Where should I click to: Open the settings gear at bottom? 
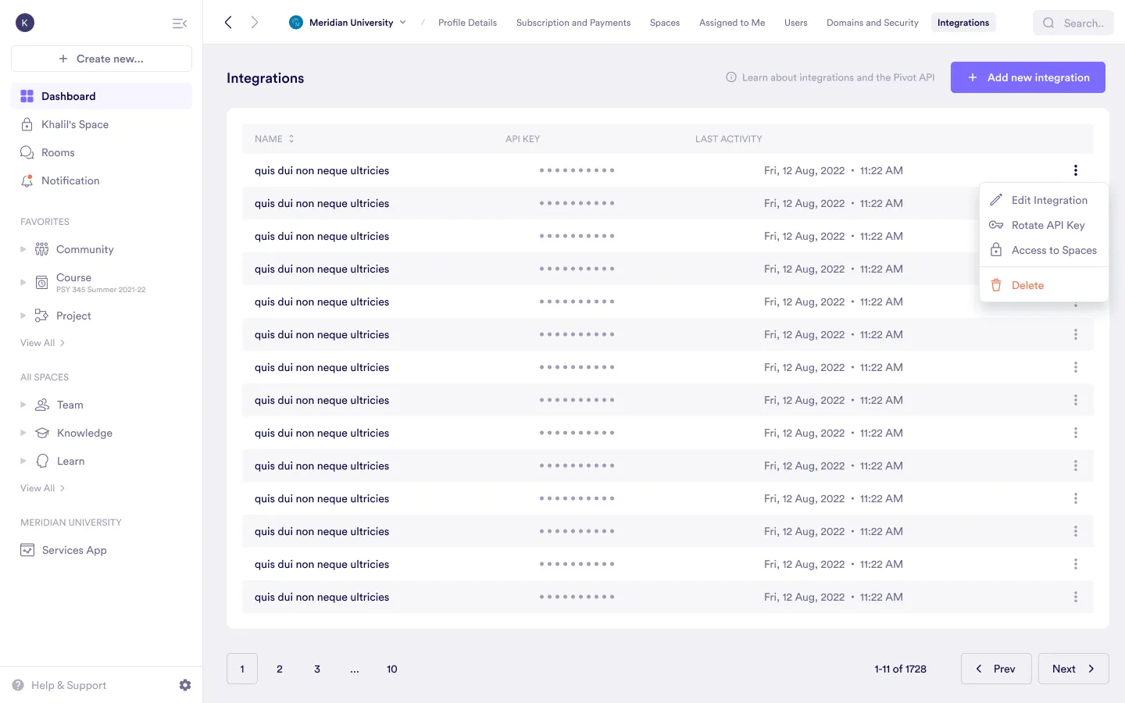(185, 684)
